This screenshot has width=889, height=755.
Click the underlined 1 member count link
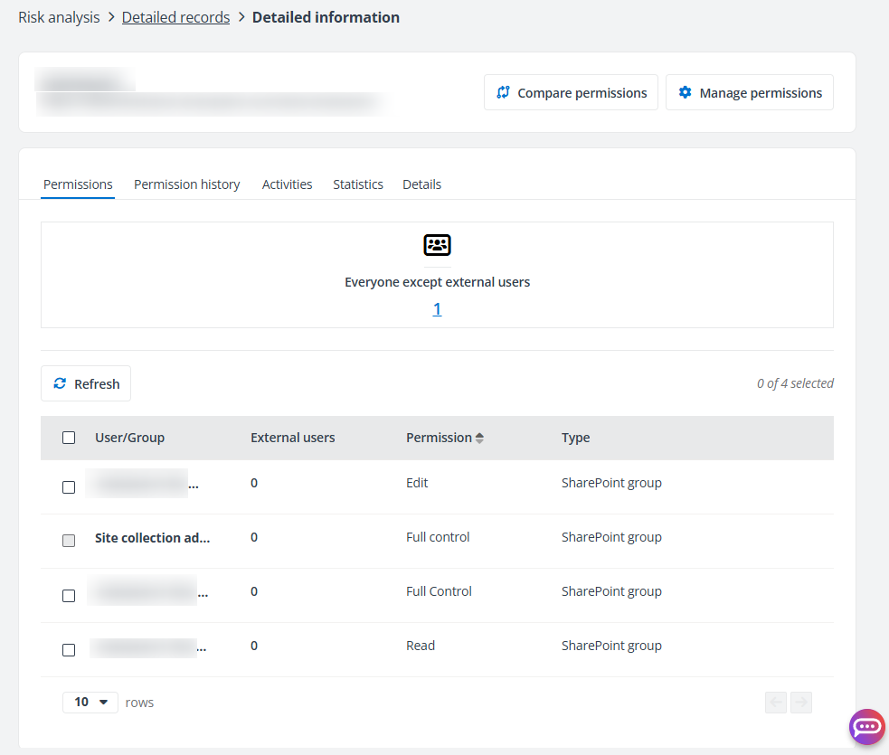tap(437, 308)
